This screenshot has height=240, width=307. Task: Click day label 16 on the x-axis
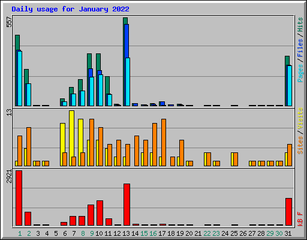(153, 233)
